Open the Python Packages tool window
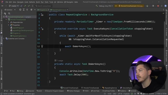The height and width of the screenshot is (95, 168). pyautogui.click(x=73, y=91)
